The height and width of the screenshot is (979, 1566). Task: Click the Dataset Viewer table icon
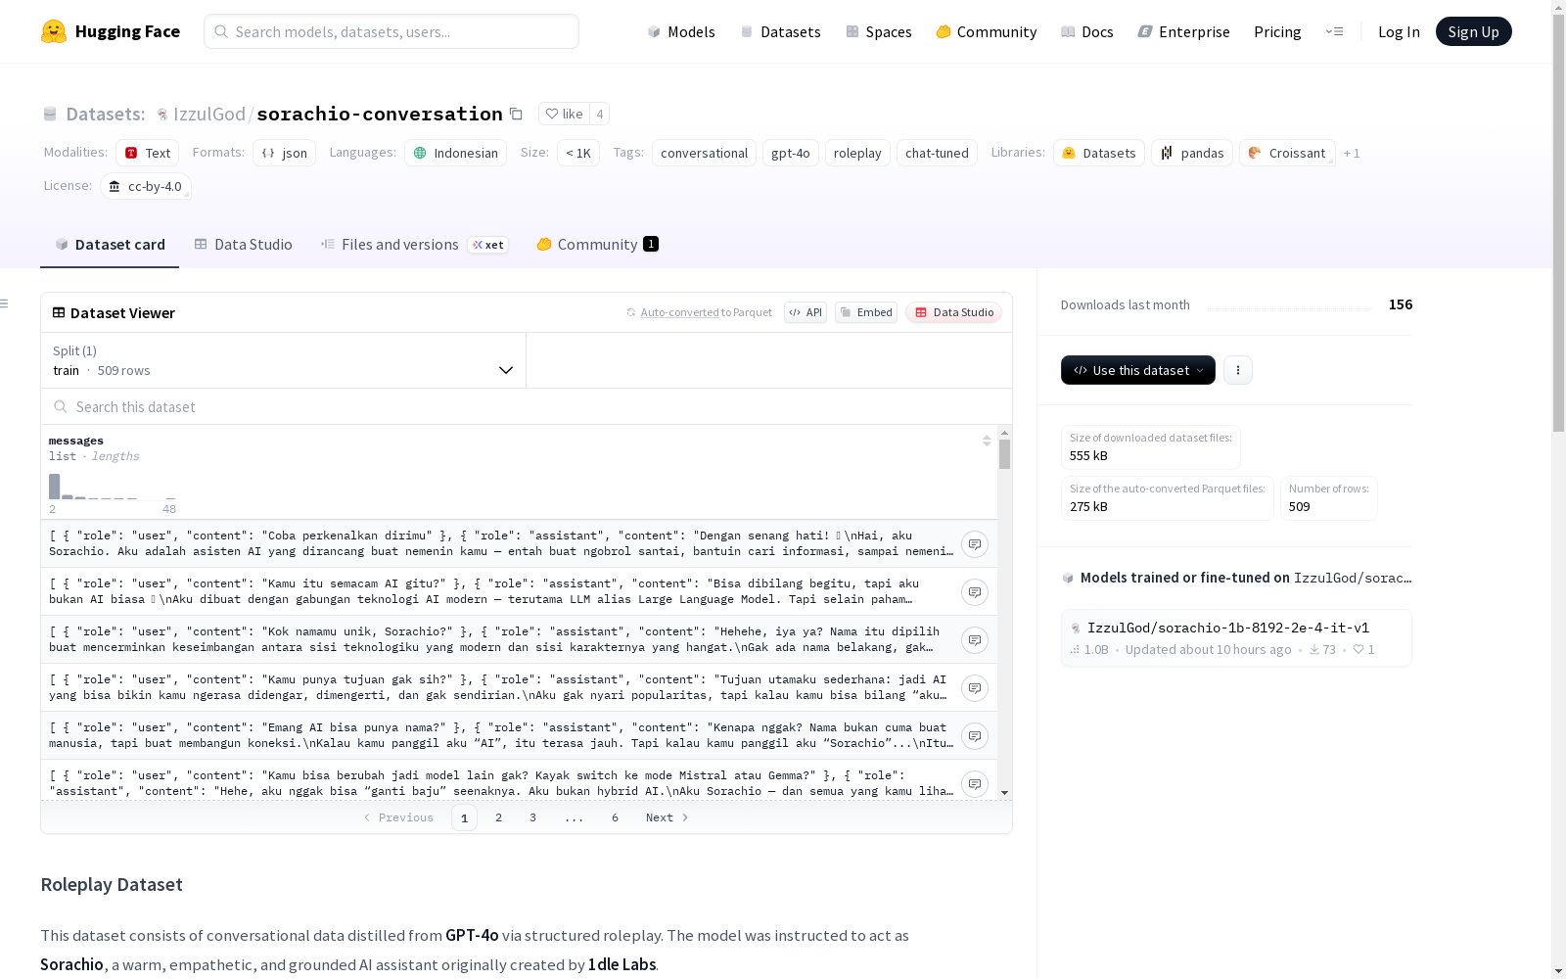(59, 312)
